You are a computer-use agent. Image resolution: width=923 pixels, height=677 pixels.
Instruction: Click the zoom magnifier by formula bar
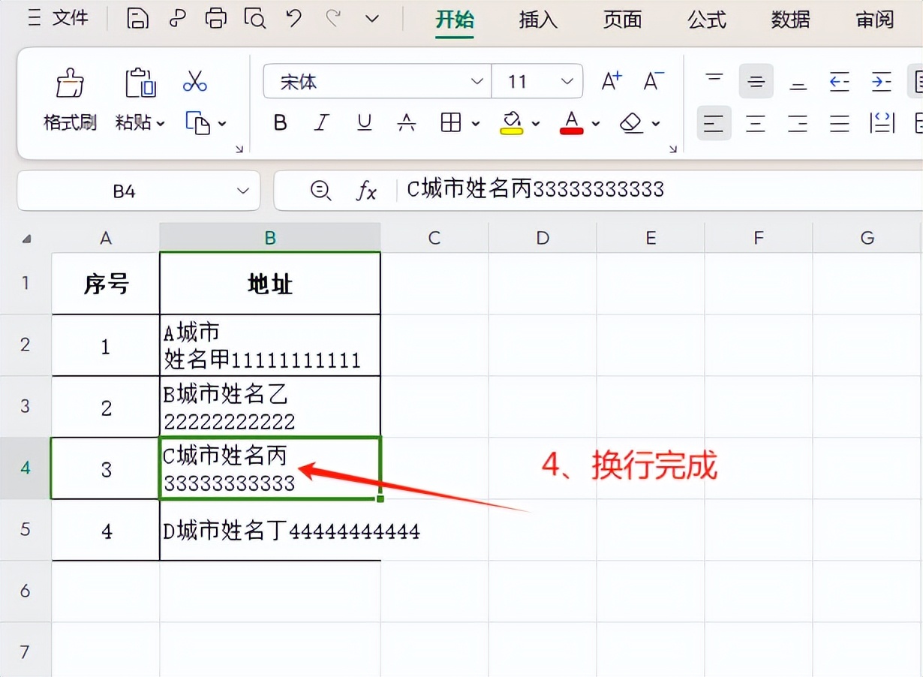(320, 191)
